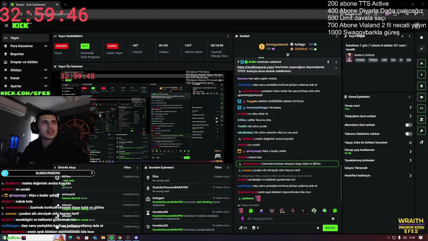
Task: Click the Turkish tag chip
Action: coord(360,60)
